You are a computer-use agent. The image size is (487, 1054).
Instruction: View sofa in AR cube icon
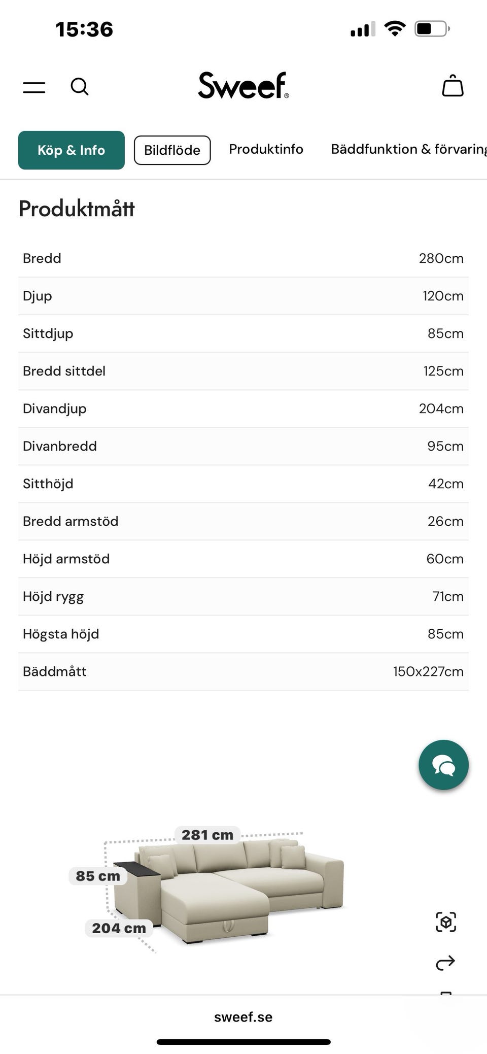[x=446, y=922]
